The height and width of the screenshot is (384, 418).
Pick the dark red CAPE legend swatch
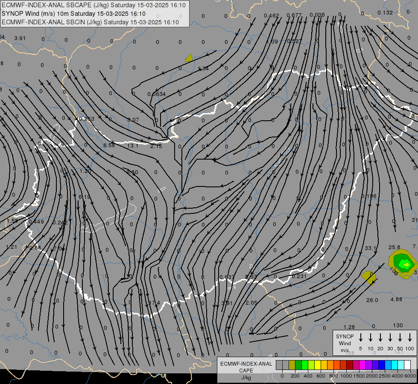[350, 365]
